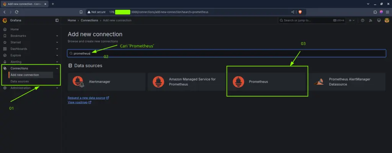Open the View roadmap link
This screenshot has height=153, width=392.
pyautogui.click(x=79, y=102)
